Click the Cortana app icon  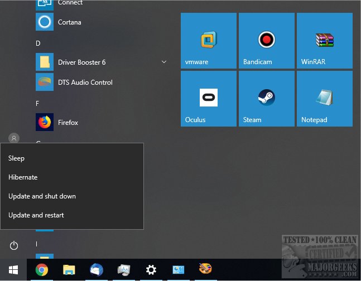coord(45,22)
